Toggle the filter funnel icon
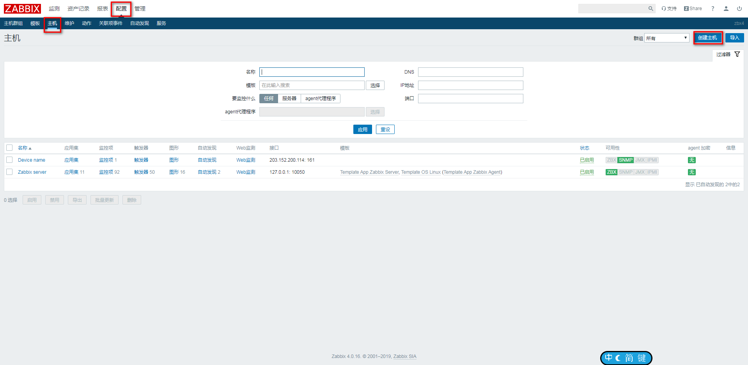The width and height of the screenshot is (748, 365). pyautogui.click(x=737, y=55)
